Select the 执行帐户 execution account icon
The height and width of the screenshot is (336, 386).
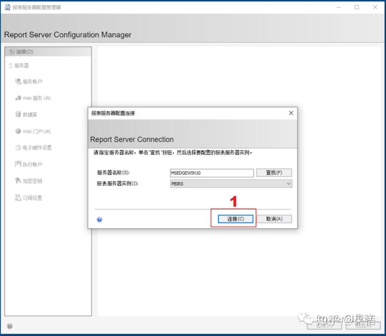click(18, 164)
